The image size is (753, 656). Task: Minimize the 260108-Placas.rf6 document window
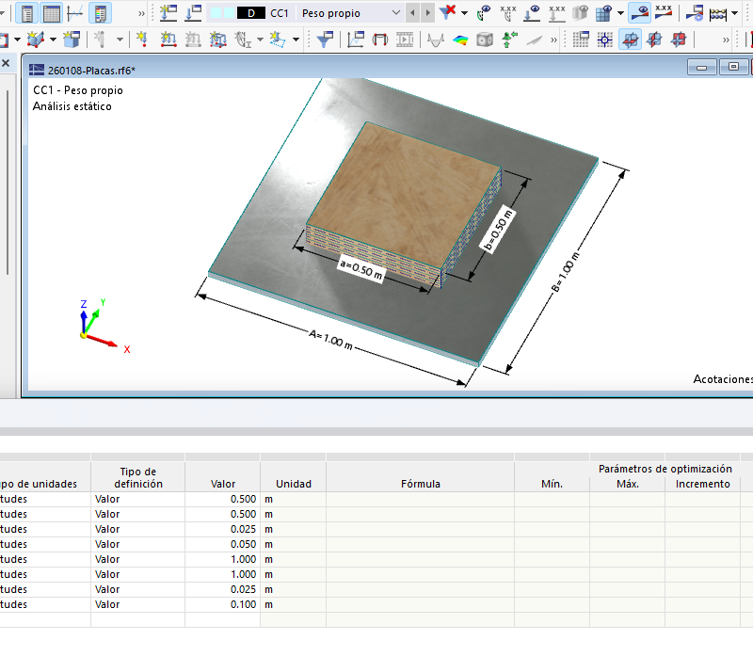click(x=701, y=67)
